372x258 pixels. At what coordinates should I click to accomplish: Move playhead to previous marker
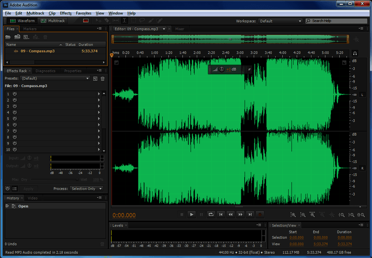point(221,215)
